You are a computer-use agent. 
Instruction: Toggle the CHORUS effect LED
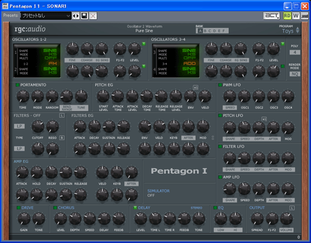55,207
